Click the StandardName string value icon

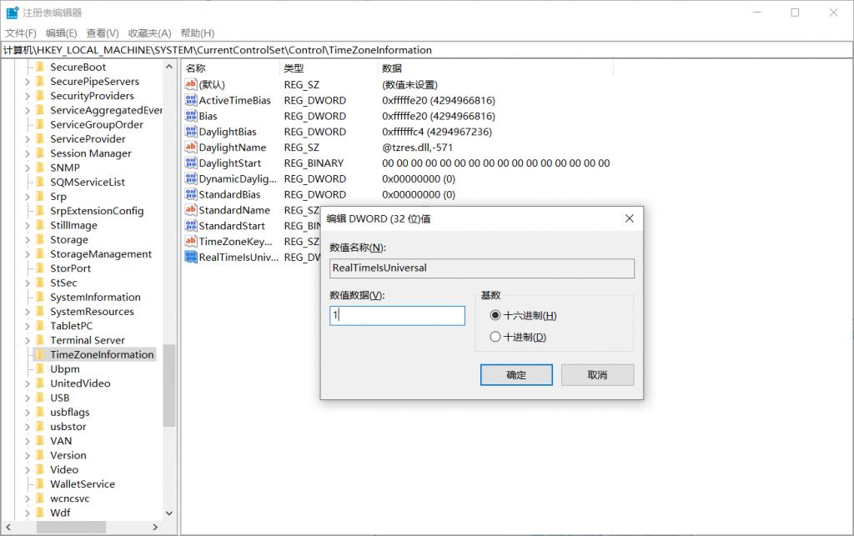click(x=191, y=210)
